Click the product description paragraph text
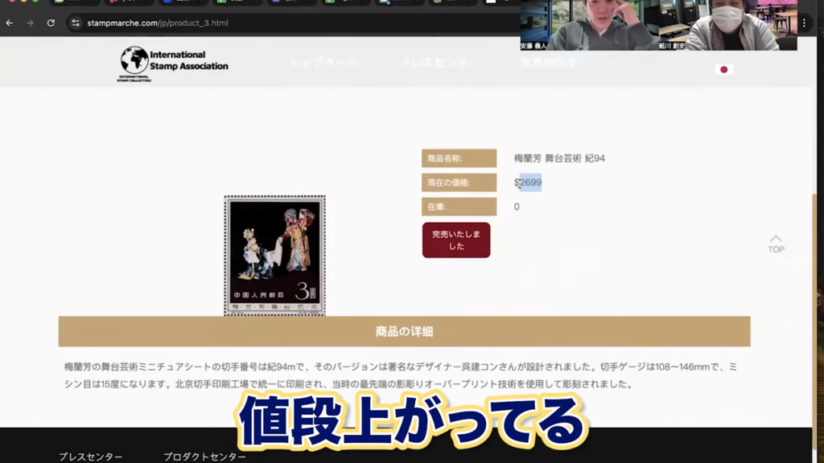 coord(401,375)
